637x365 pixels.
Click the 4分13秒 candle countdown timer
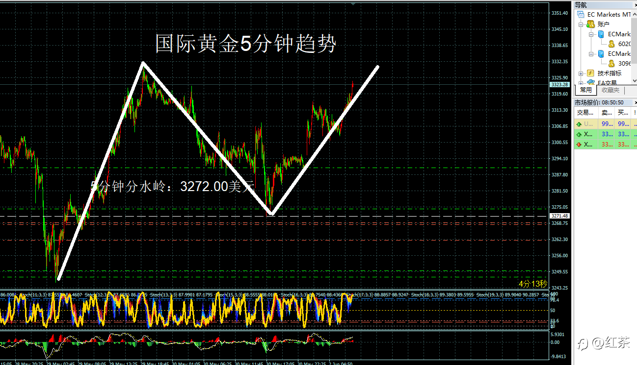pyautogui.click(x=532, y=284)
